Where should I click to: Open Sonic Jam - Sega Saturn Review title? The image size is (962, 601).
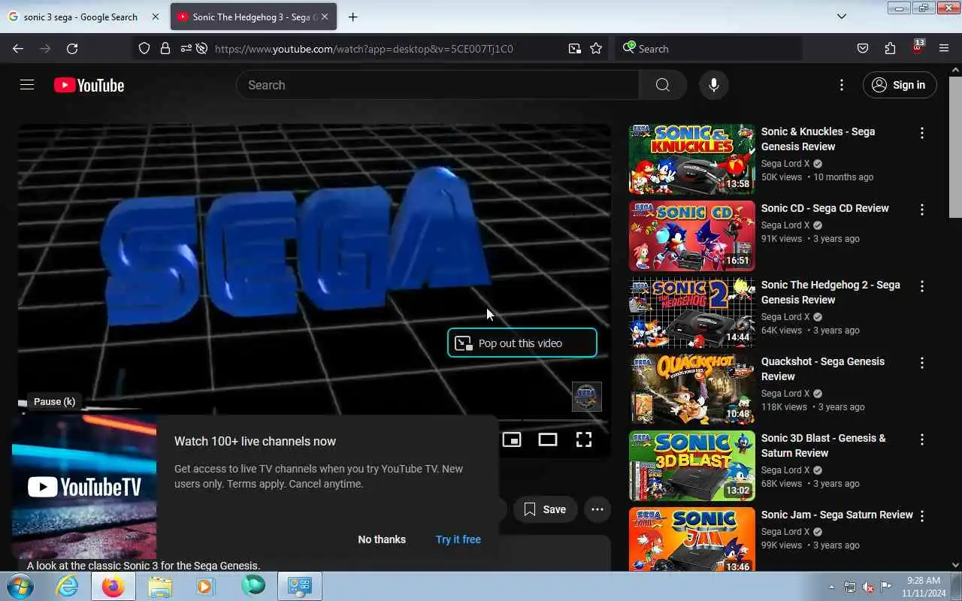click(x=836, y=515)
